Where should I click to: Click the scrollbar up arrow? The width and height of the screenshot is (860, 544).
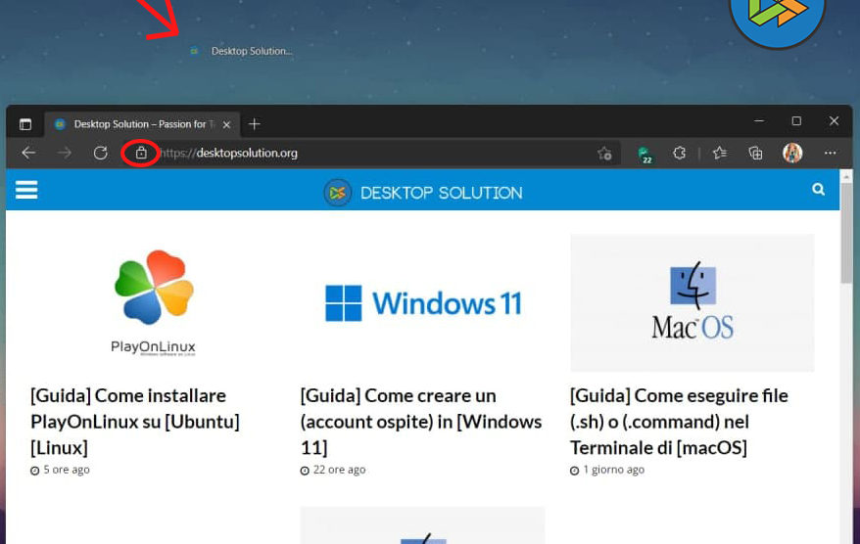846,176
